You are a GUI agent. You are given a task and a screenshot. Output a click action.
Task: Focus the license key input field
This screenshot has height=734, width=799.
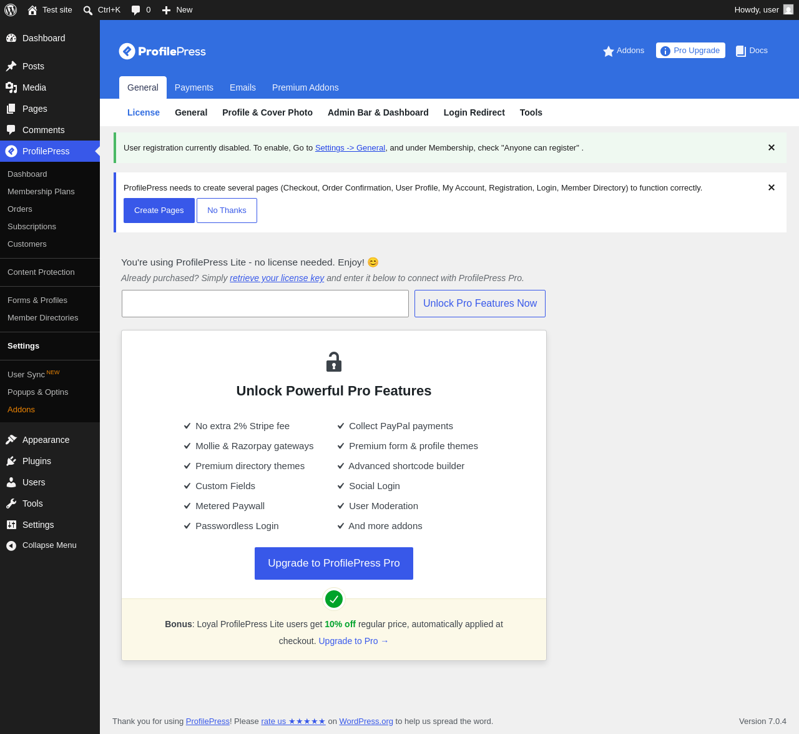[265, 304]
